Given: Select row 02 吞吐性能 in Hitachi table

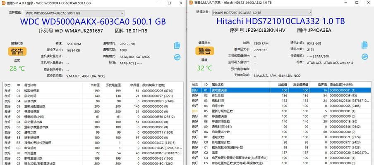Looking at the screenshot, I should coord(281,95).
